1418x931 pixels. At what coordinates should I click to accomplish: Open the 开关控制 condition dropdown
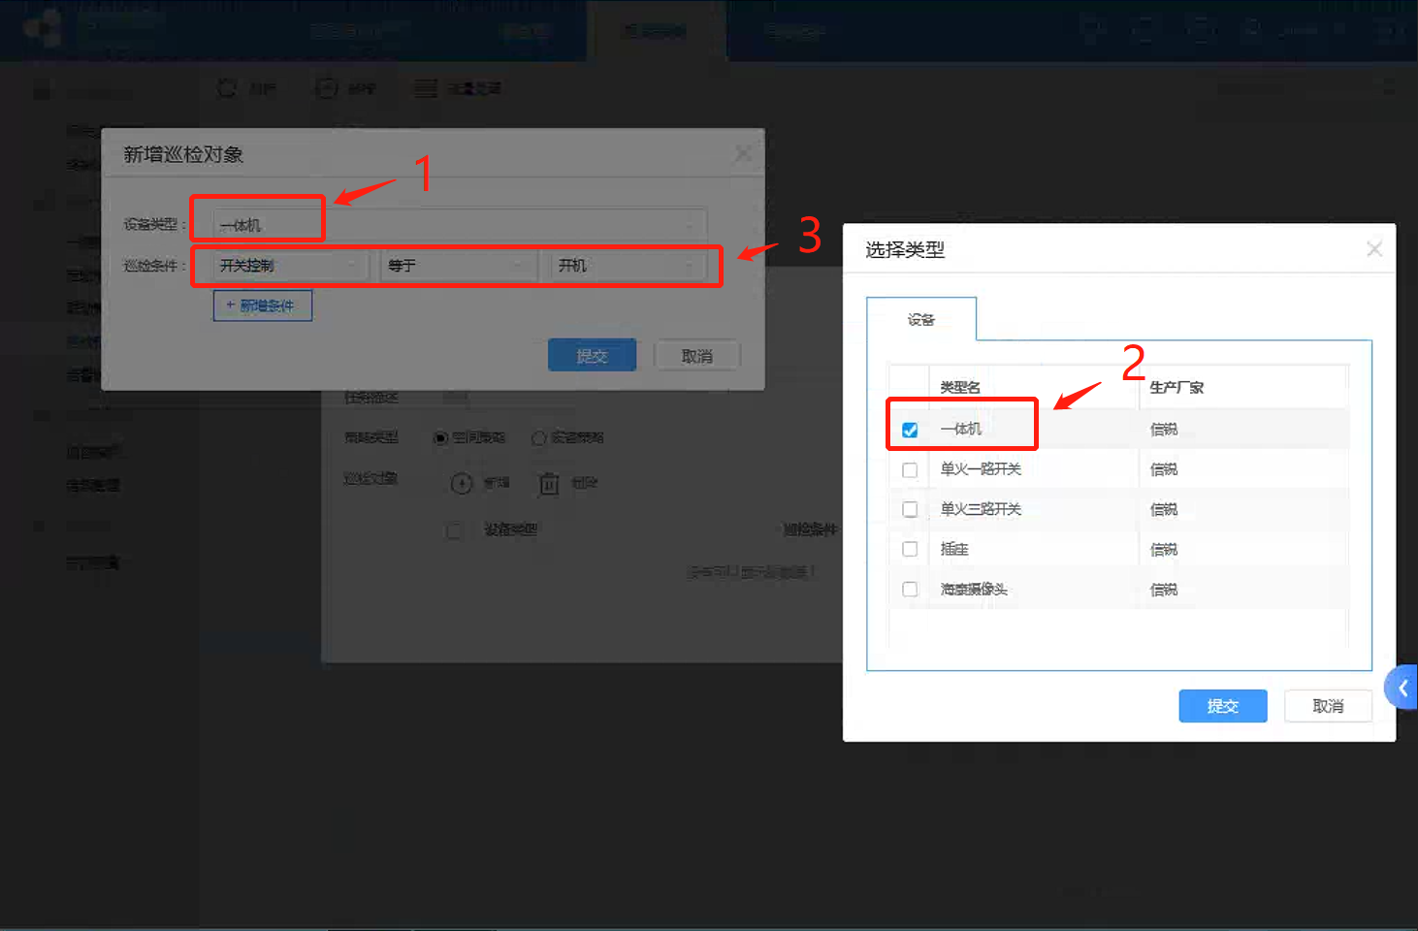point(291,266)
